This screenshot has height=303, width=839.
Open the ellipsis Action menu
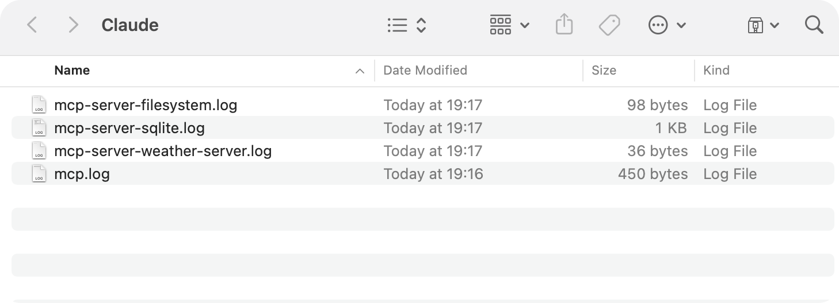coord(658,25)
